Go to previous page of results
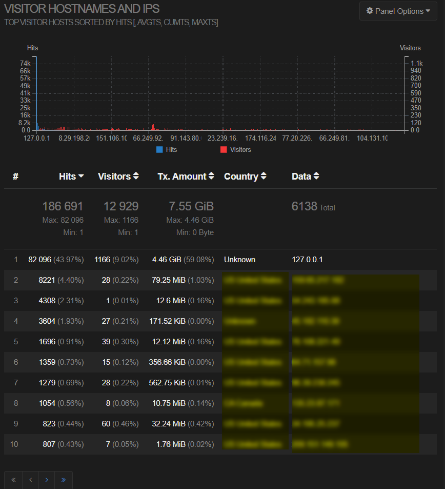The height and width of the screenshot is (489, 445). tap(31, 480)
